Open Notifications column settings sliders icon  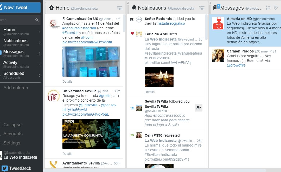[x=202, y=8]
